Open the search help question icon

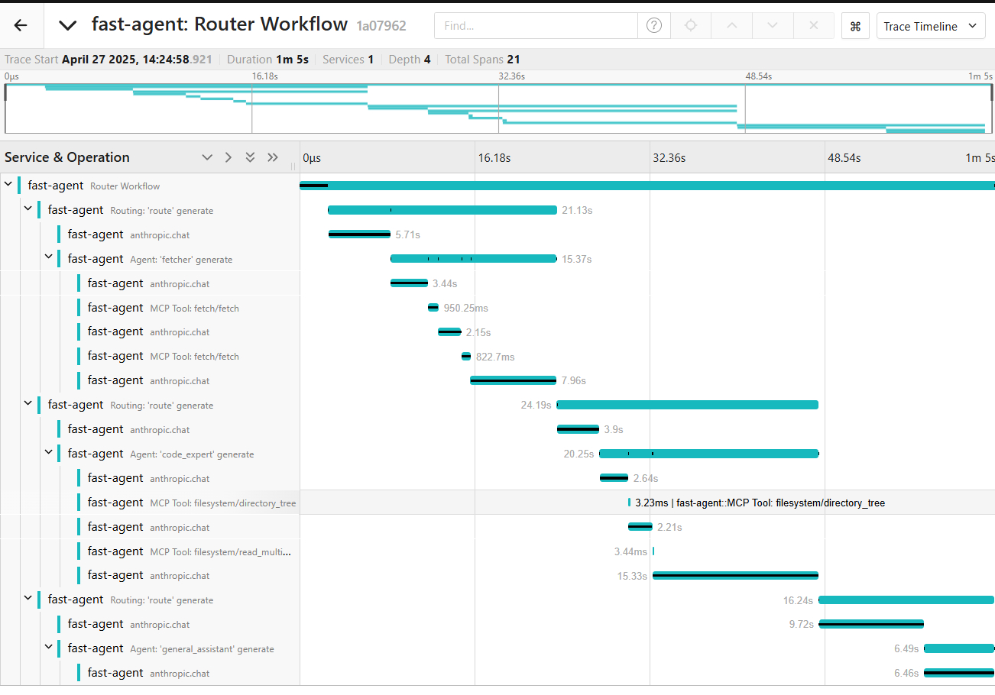click(654, 26)
